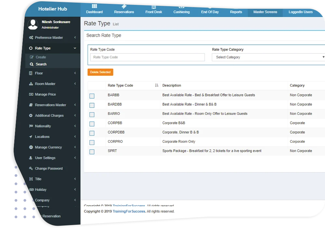This screenshot has height=228, width=325.
Task: Click the Hotelier Hub logo title
Action: tap(53, 9)
